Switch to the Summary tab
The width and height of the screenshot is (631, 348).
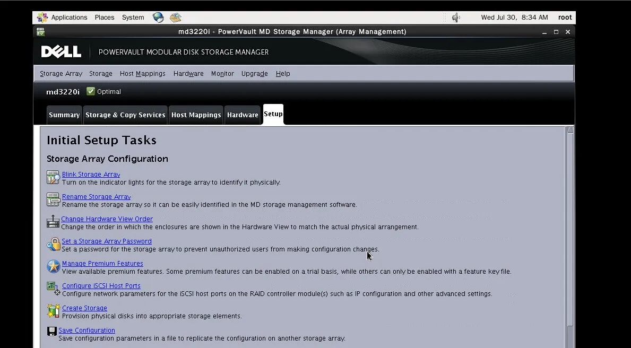(x=64, y=115)
